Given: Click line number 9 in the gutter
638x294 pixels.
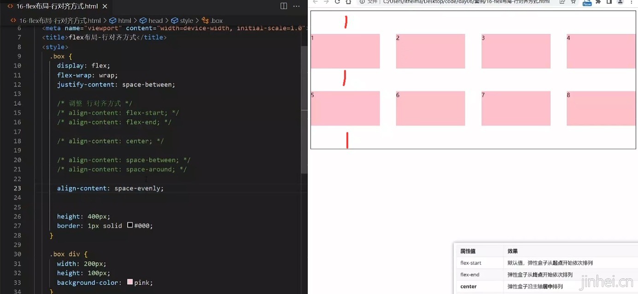Looking at the screenshot, I should (19, 56).
